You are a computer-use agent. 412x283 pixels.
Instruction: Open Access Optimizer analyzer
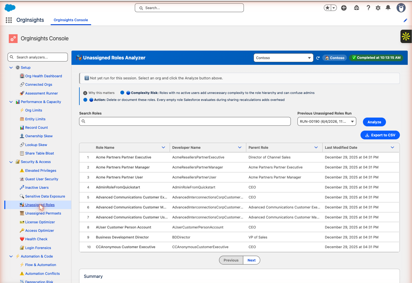[39, 231]
